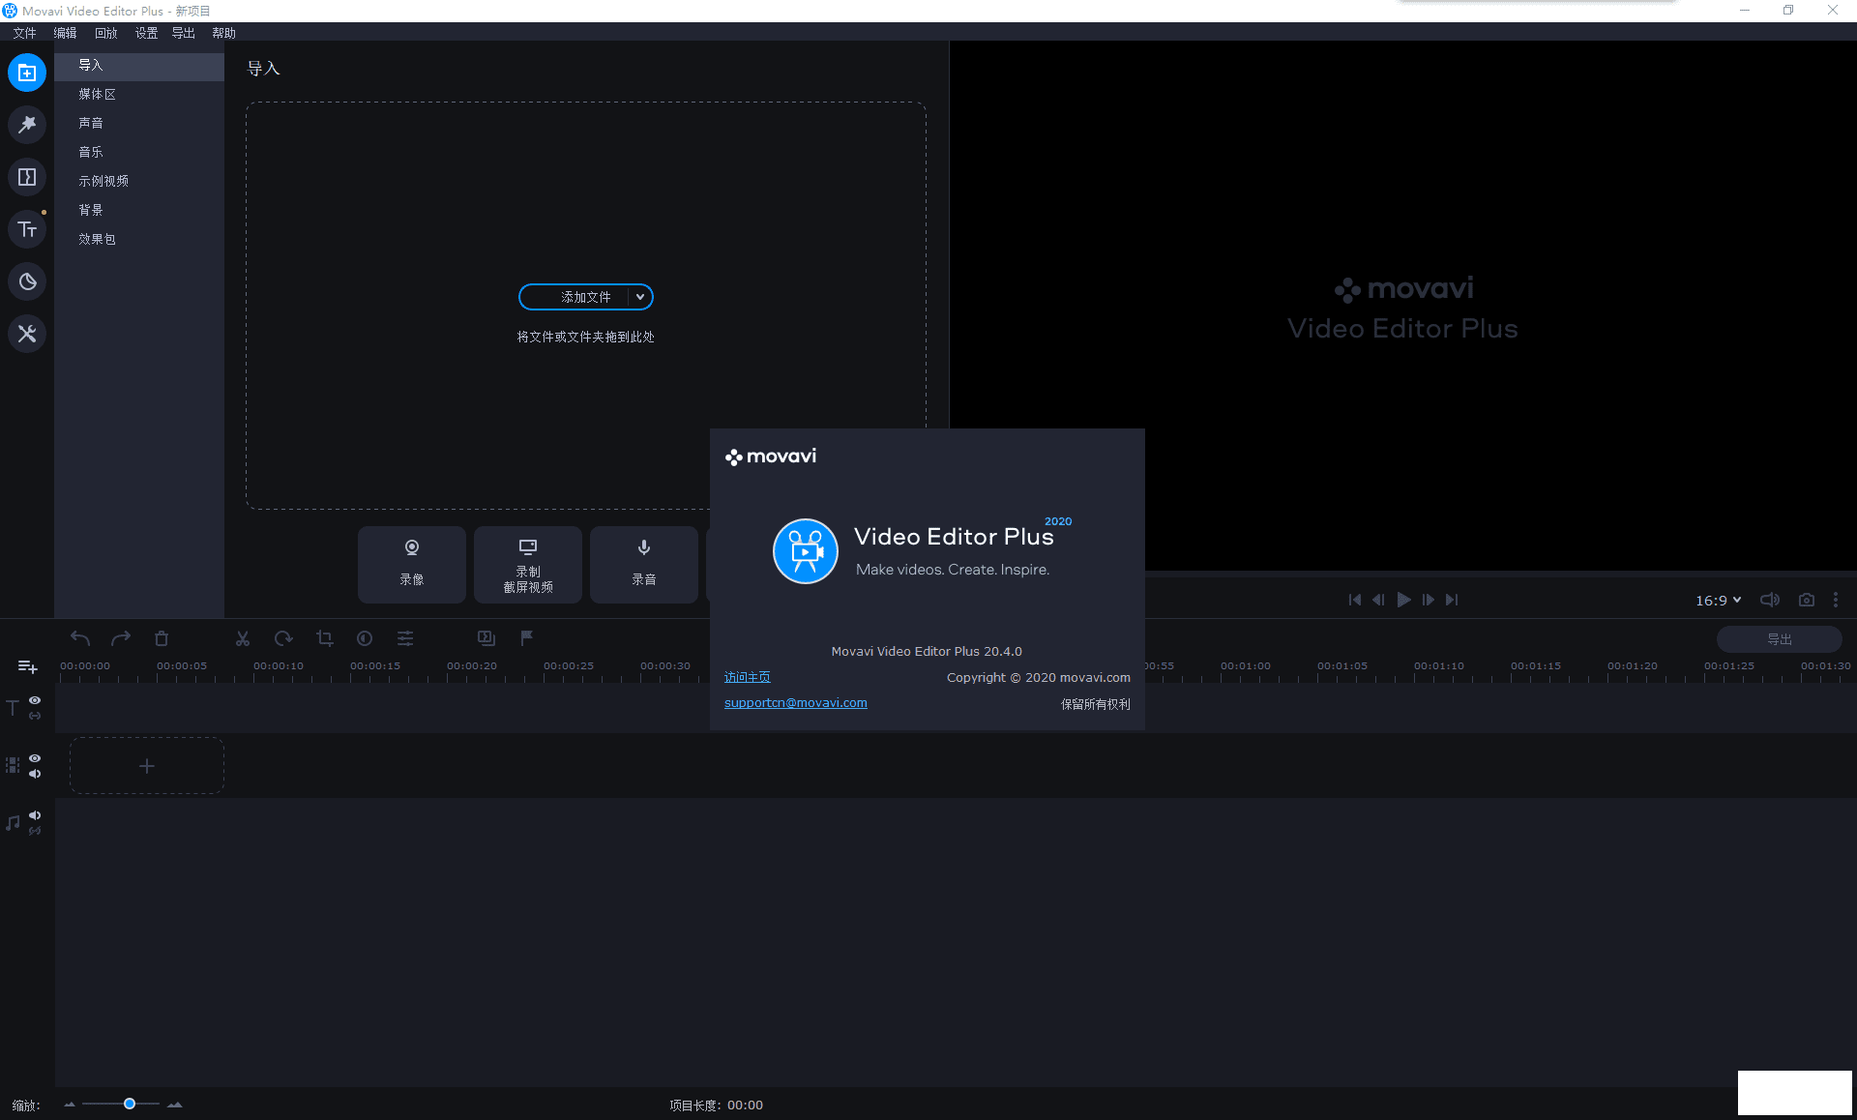Screen dimensions: 1857x1120
Task: Click the title track T icon
Action: click(13, 708)
